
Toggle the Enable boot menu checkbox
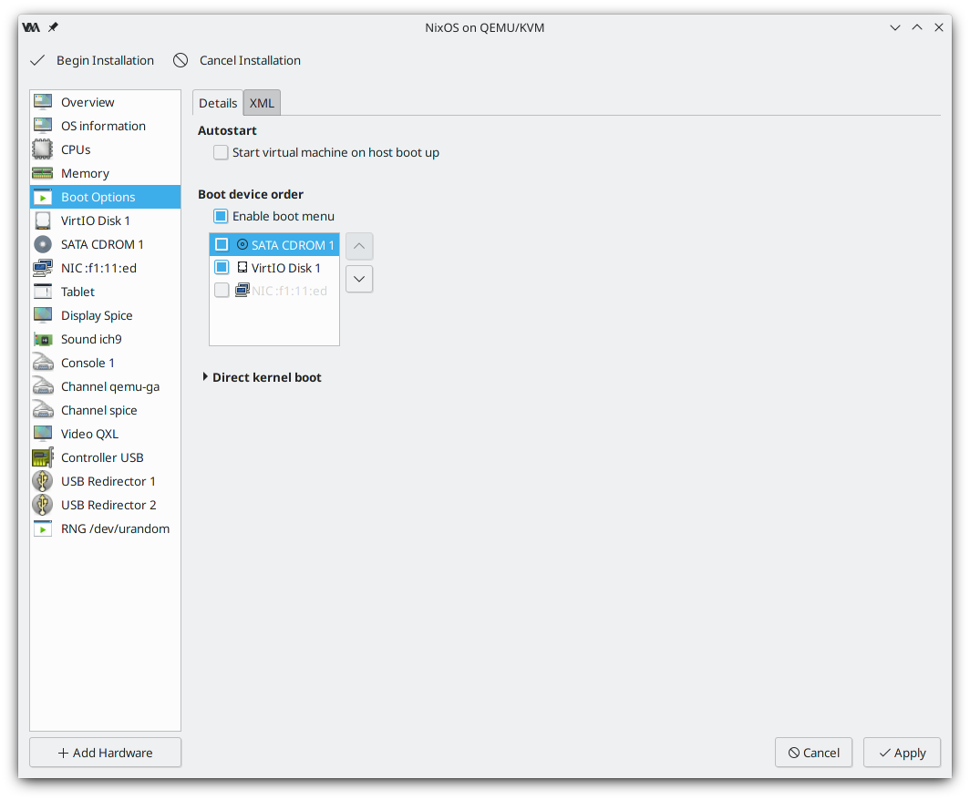click(x=221, y=216)
